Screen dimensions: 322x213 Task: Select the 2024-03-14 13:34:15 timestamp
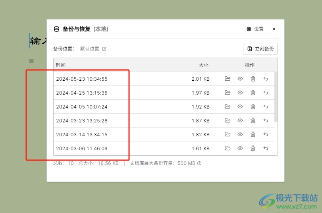pos(82,134)
